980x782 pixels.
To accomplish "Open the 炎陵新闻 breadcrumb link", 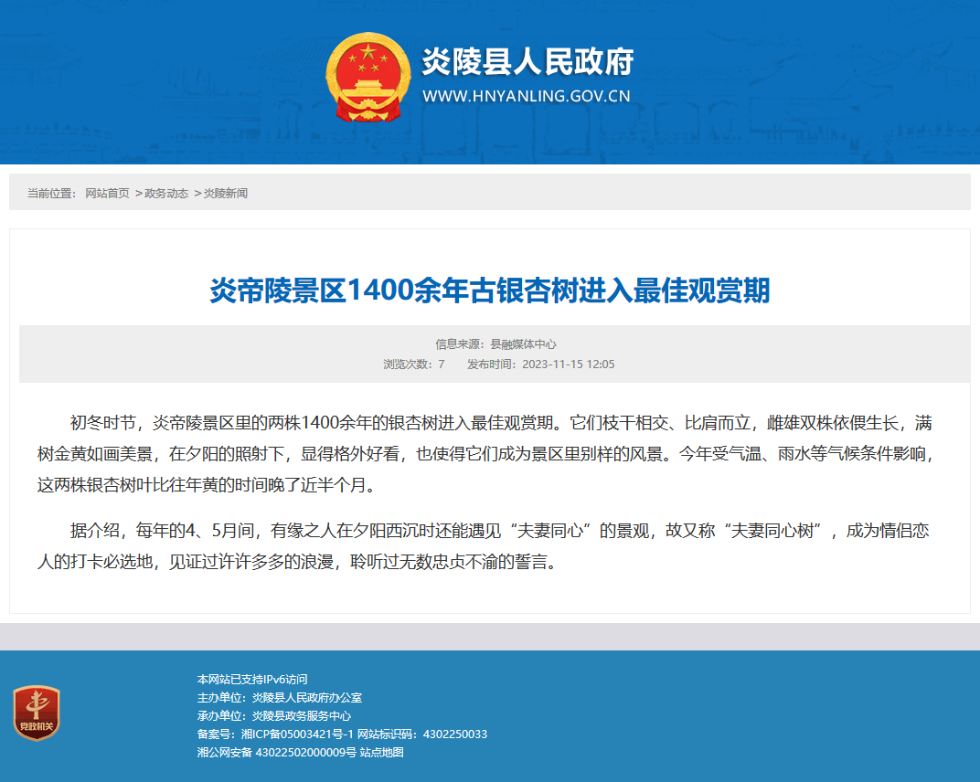I will (226, 193).
